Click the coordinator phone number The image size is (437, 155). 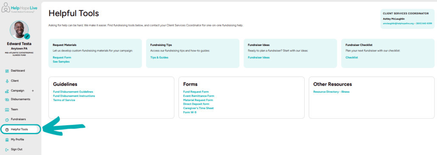(x=424, y=23)
